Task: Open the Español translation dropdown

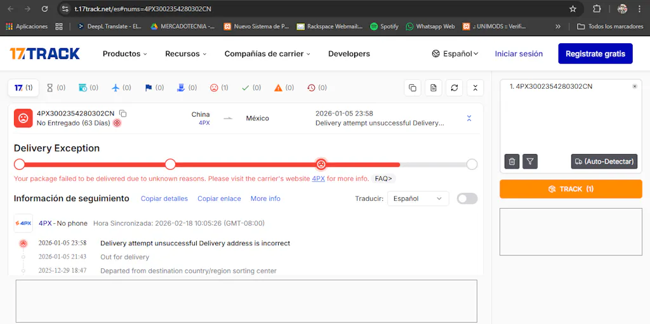Action: (418, 198)
